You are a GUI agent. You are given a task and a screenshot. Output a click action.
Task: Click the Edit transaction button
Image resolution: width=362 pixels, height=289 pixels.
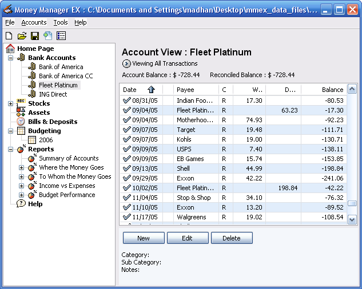(187, 238)
